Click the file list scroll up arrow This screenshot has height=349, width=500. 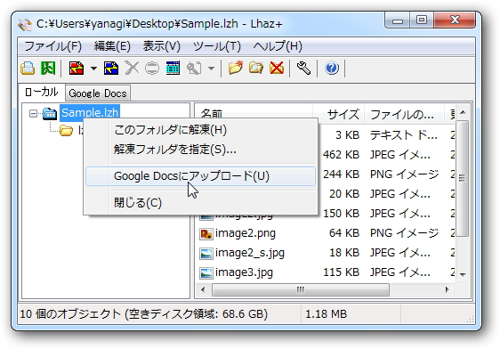click(x=463, y=112)
